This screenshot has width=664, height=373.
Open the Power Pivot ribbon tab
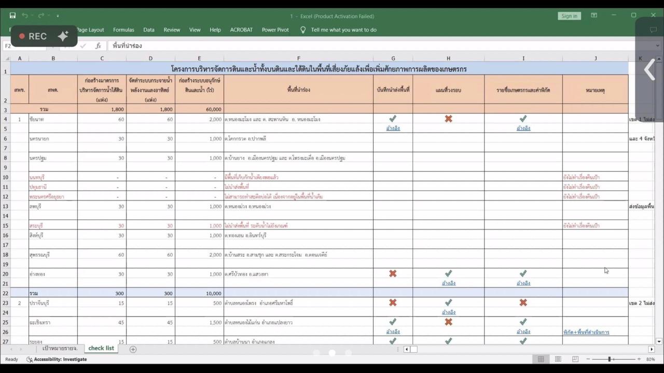pyautogui.click(x=275, y=30)
